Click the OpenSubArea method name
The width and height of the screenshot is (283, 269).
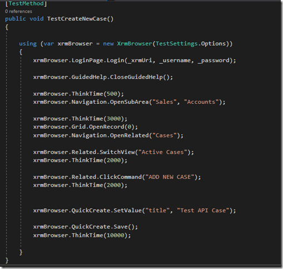pos(129,102)
